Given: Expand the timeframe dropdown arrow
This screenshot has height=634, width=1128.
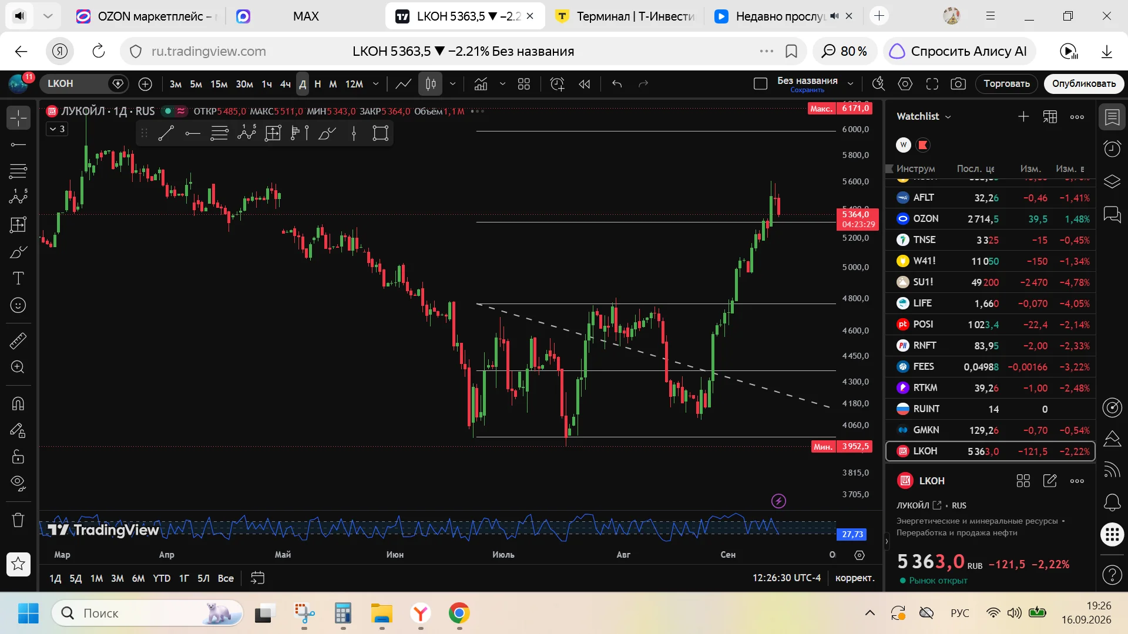Looking at the screenshot, I should point(376,84).
